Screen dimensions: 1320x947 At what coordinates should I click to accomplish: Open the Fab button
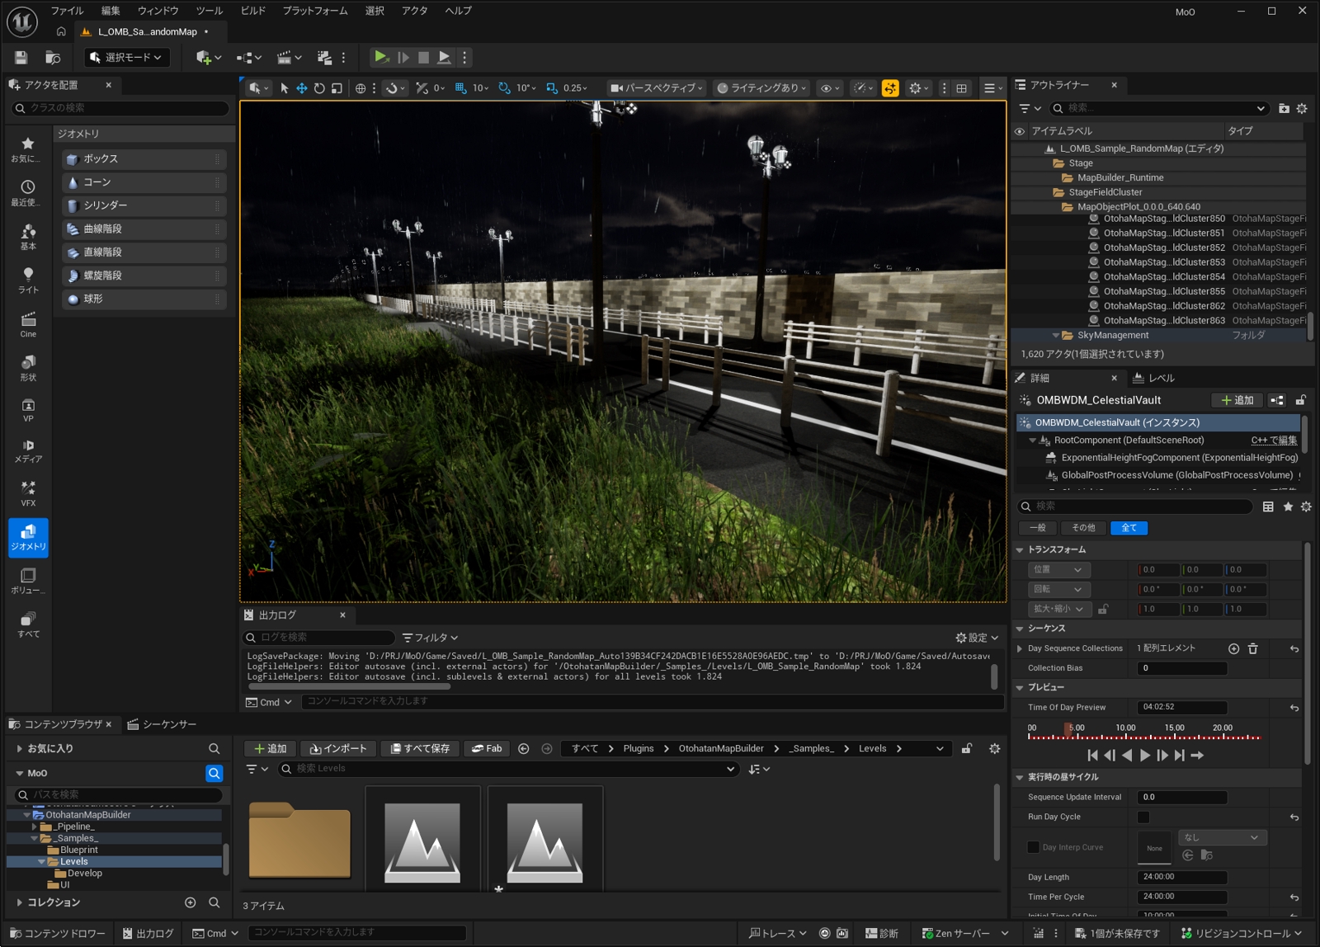tap(487, 748)
